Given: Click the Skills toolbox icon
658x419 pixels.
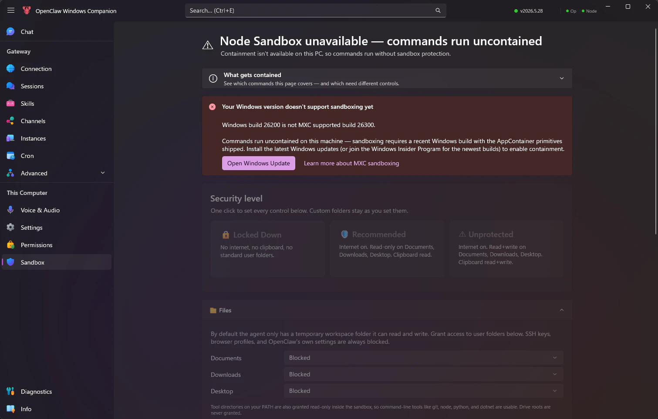Looking at the screenshot, I should tap(10, 104).
